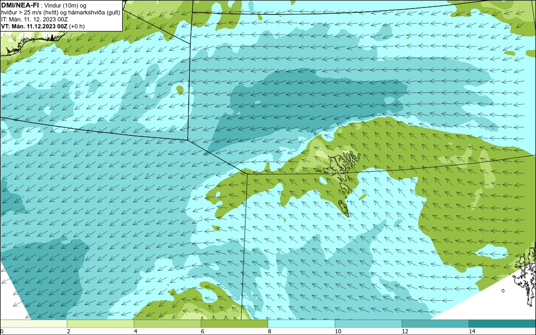
Task: Click the elongated southernmost Faroe island outline
Action: coord(344,208)
